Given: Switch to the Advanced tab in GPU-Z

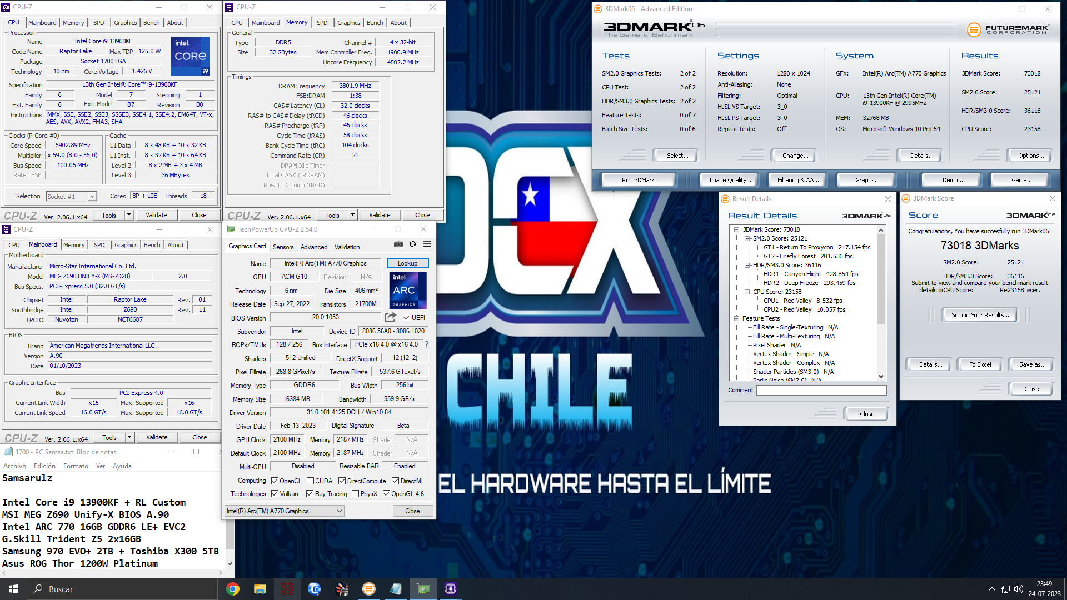Looking at the screenshot, I should [x=314, y=247].
